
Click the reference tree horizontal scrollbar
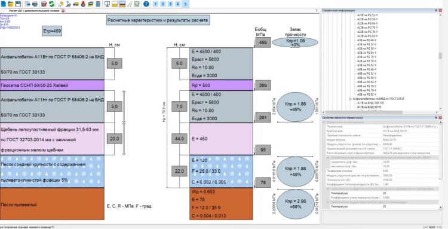(363, 112)
